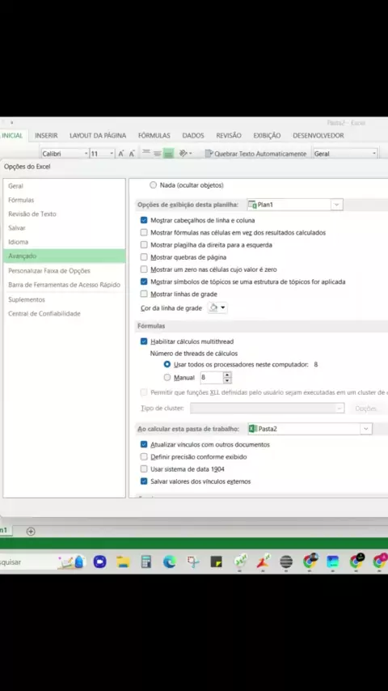Image resolution: width=388 pixels, height=691 pixels.
Task: Open File Explorer from taskbar
Action: coord(123,562)
